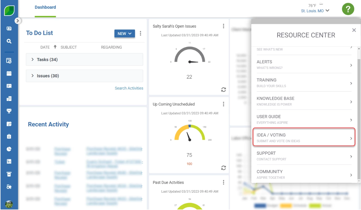Click the Resource Center scrollbar
Viewport: 361px width, 210px height.
[x=359, y=118]
